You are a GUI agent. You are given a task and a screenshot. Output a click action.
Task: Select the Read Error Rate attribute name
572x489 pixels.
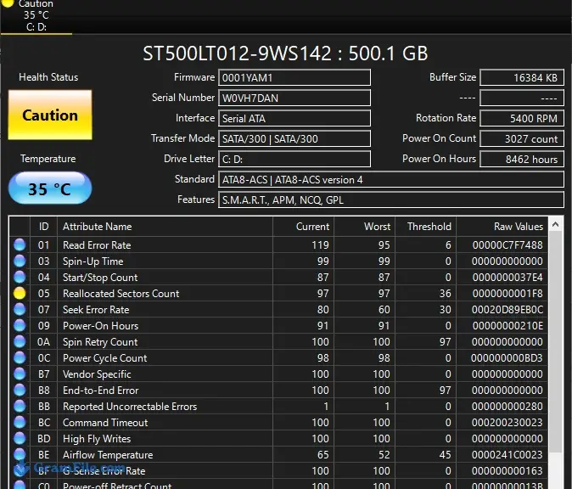tap(97, 245)
